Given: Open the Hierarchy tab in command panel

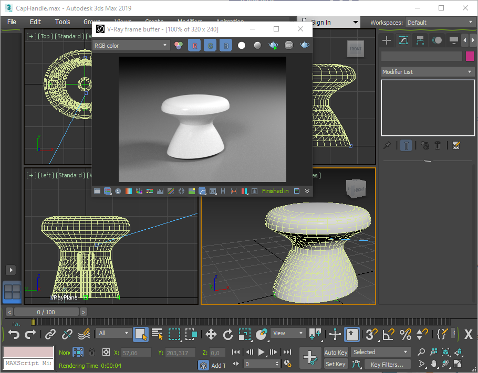Looking at the screenshot, I should pos(420,40).
